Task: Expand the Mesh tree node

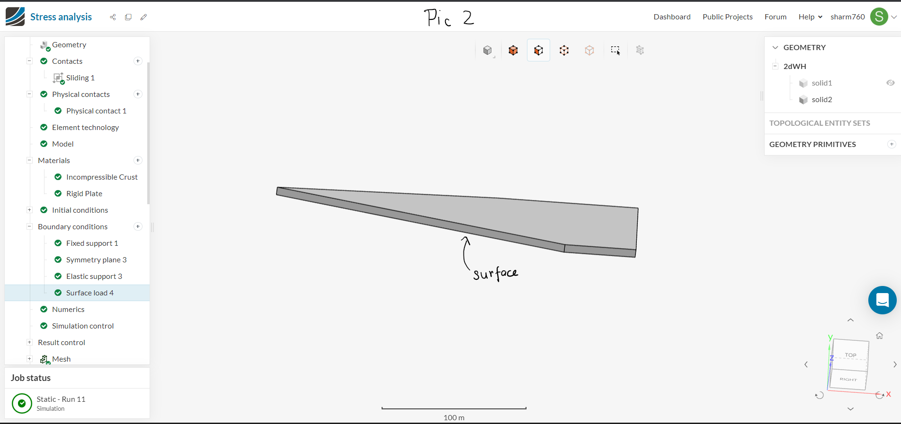Action: tap(29, 359)
